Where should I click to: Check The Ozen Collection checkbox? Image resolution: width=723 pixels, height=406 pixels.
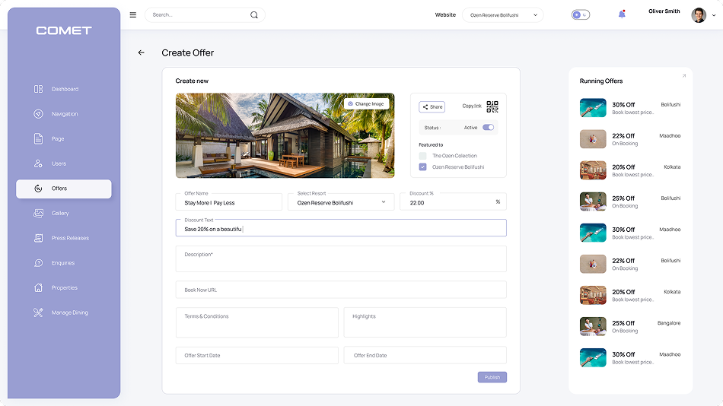click(423, 156)
